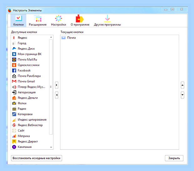Select the Почта Рамблера envelope icon
Viewport: 194px width, 171px height.
point(14,76)
